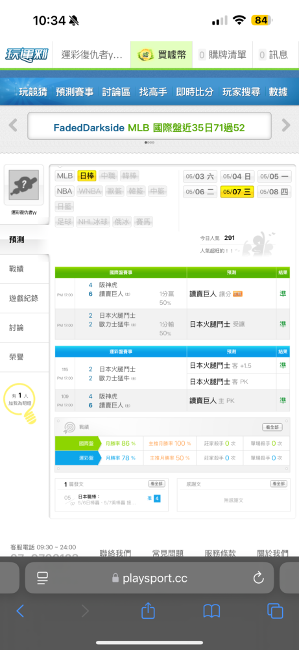Screen dimensions: 299x650
Task: Open page settings icon in address bar
Action: pos(43,578)
